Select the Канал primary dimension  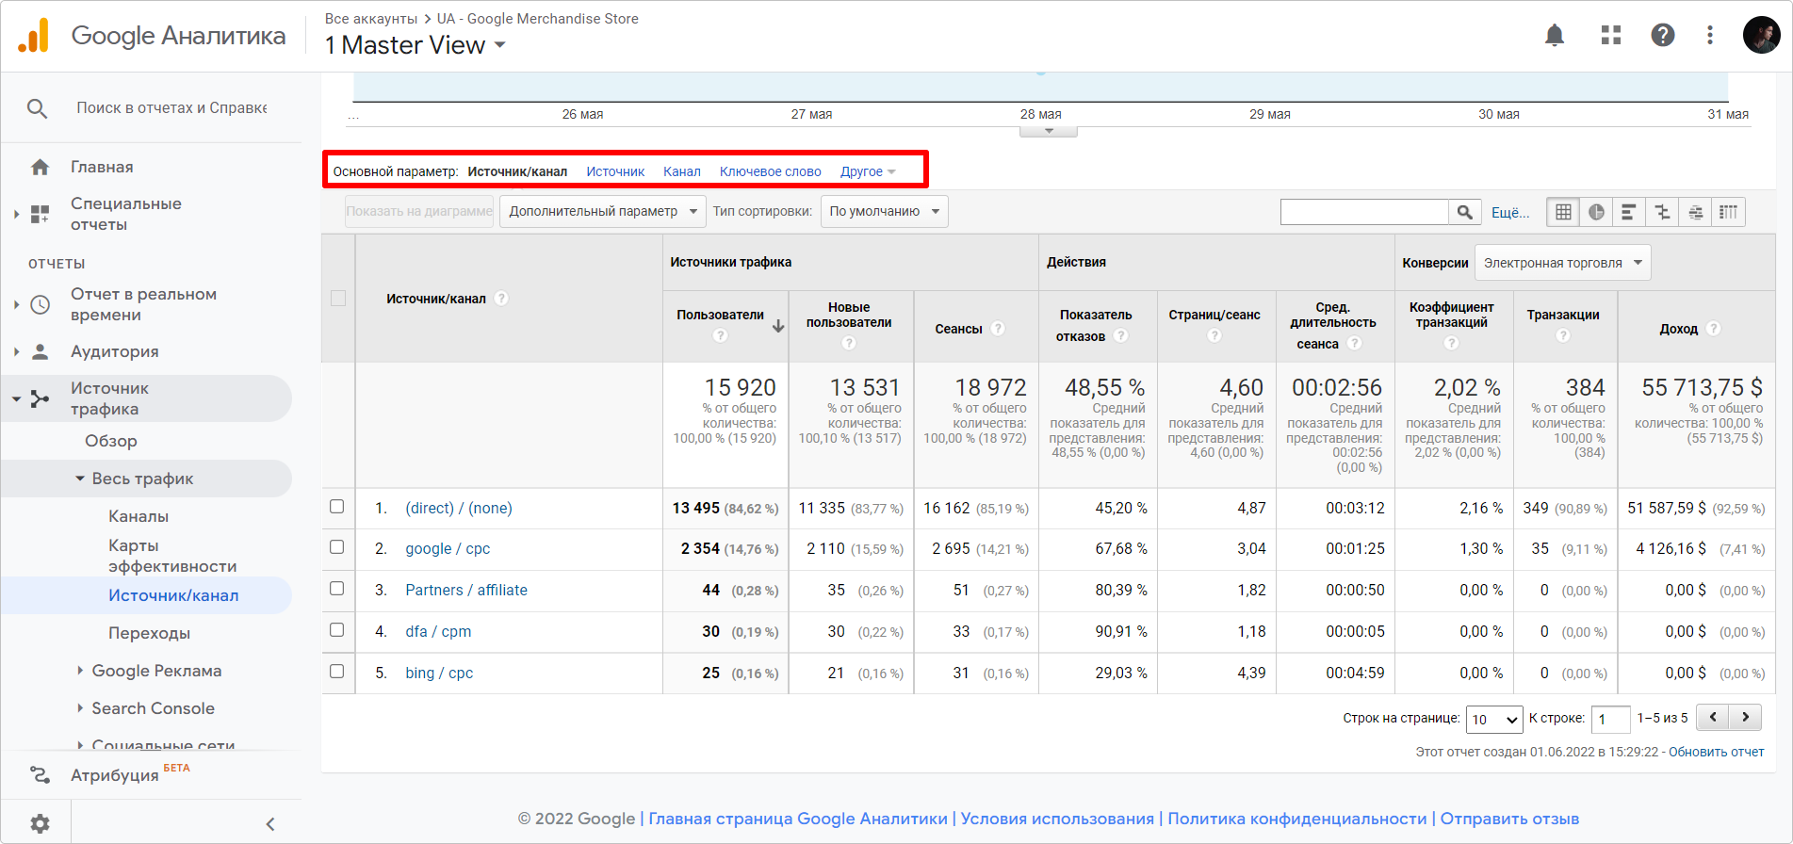click(682, 171)
